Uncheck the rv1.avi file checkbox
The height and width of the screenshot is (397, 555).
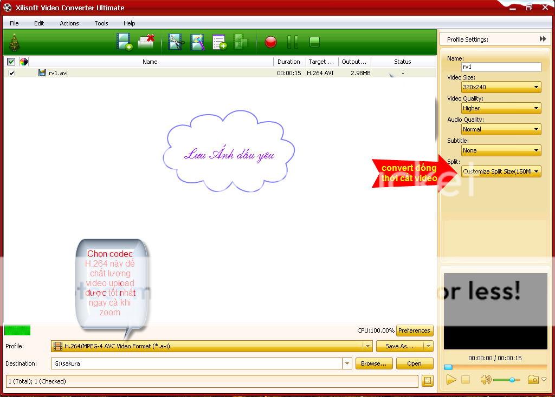tap(11, 73)
